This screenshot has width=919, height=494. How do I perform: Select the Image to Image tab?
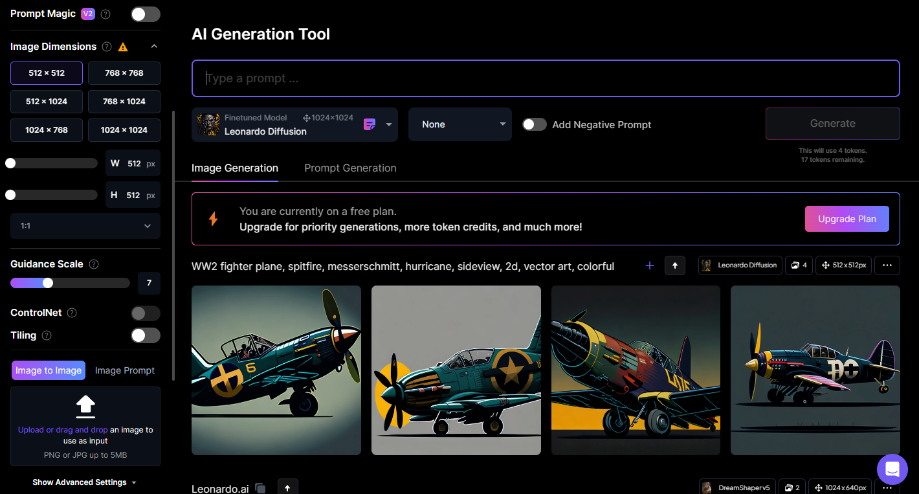coord(49,370)
